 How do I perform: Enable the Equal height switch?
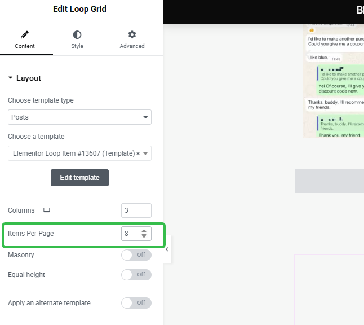136,275
